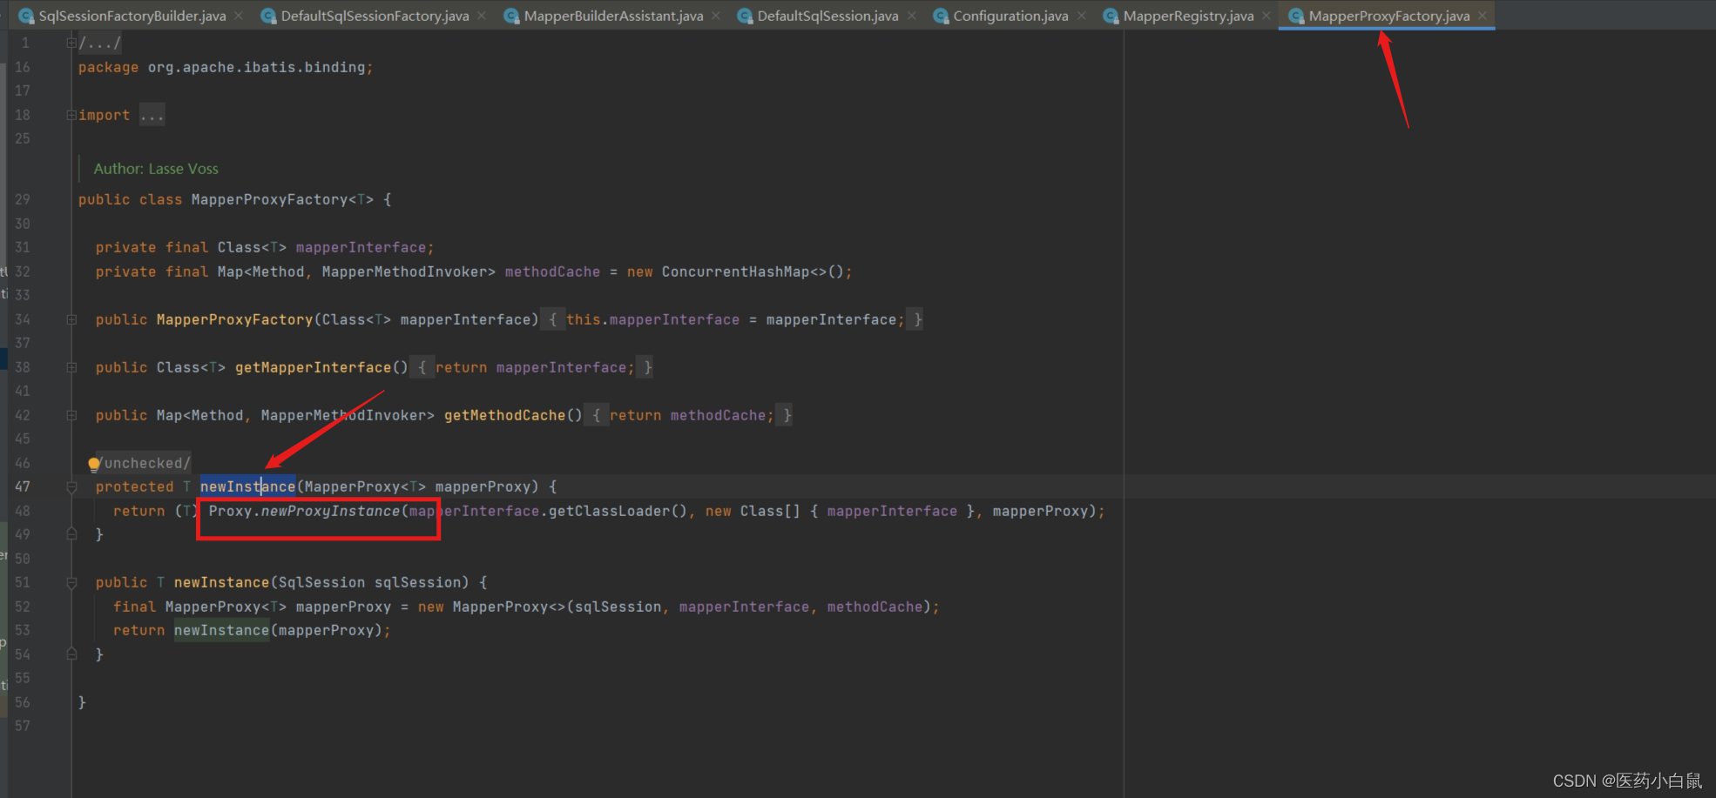The image size is (1716, 798).
Task: Click package name org.apache.ibatis.binding
Action: [256, 67]
